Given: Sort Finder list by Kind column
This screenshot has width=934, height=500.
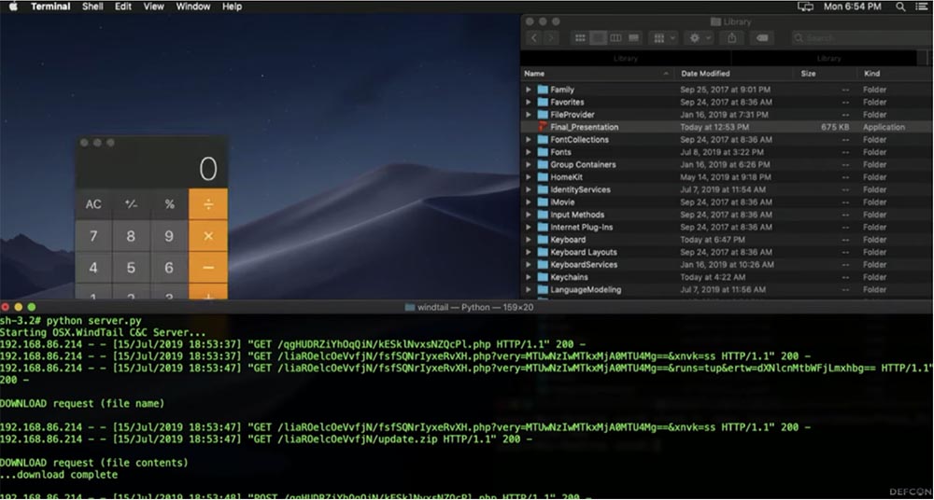Looking at the screenshot, I should [x=894, y=74].
